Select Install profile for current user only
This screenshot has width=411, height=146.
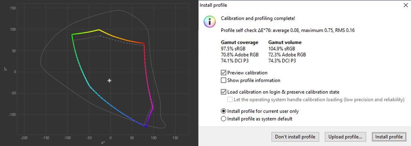coord(223,111)
